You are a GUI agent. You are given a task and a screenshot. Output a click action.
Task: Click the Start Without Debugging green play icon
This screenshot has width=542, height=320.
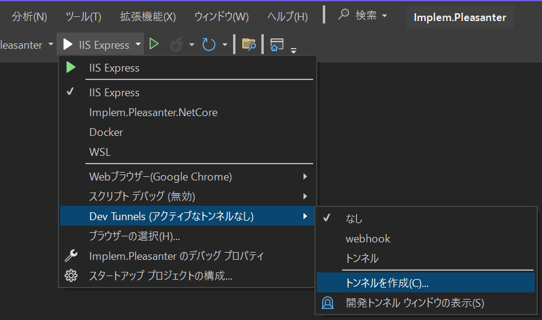(x=154, y=44)
